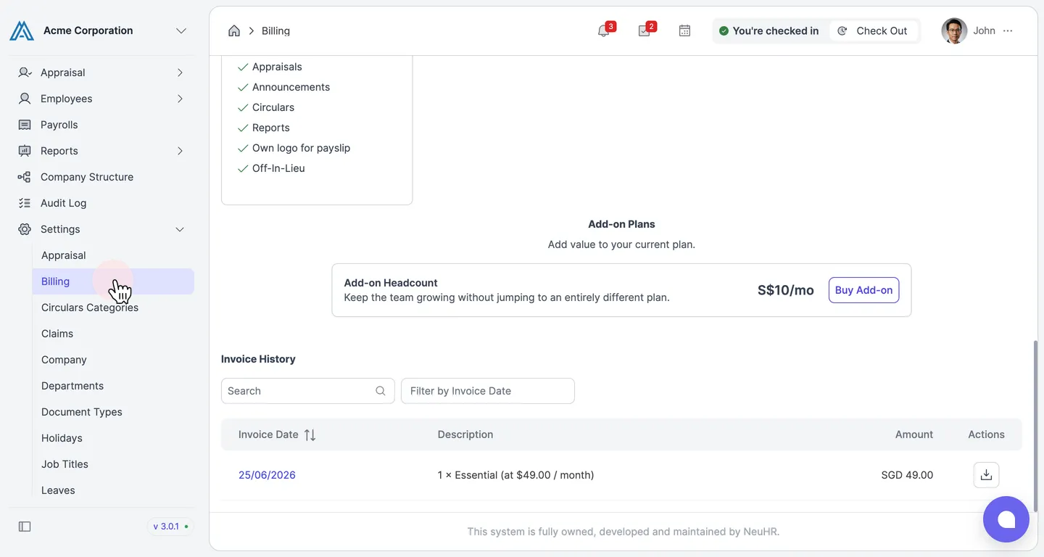
Task: Expand the Appraisal menu chevron
Action: pos(180,73)
